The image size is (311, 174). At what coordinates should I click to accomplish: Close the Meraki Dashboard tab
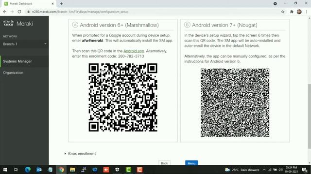click(53, 4)
